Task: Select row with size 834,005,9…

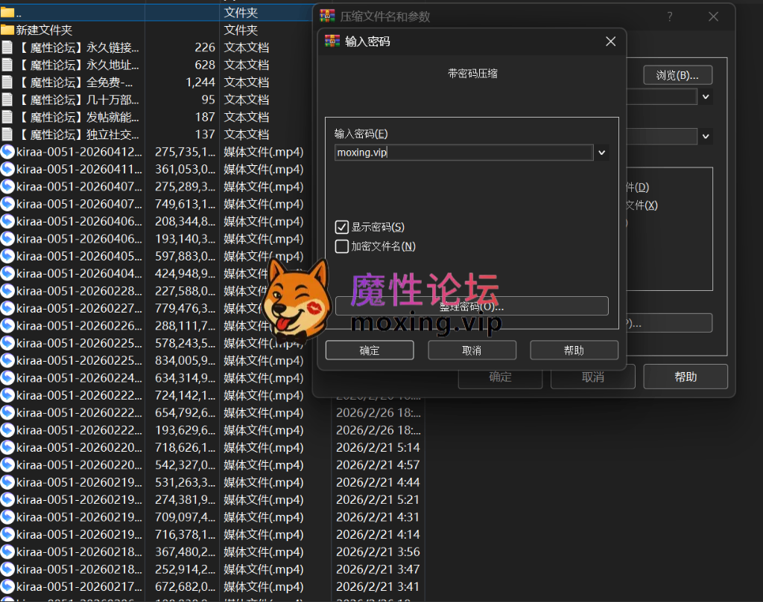Action: point(156,360)
